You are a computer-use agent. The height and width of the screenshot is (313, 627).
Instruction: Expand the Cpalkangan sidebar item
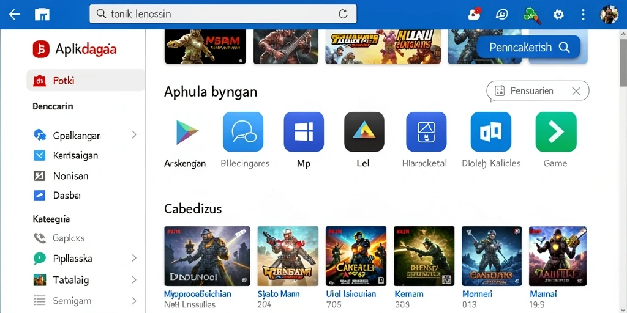pyautogui.click(x=134, y=135)
